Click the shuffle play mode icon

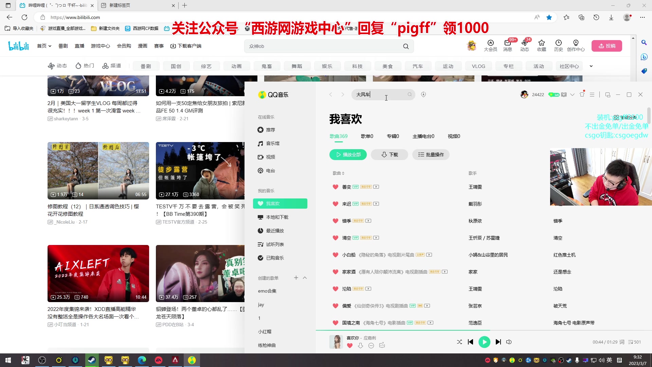click(459, 342)
